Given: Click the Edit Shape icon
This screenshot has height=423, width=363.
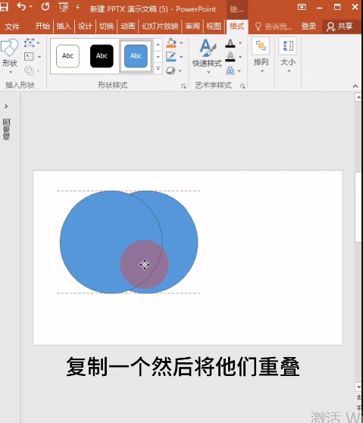Looking at the screenshot, I should [29, 43].
